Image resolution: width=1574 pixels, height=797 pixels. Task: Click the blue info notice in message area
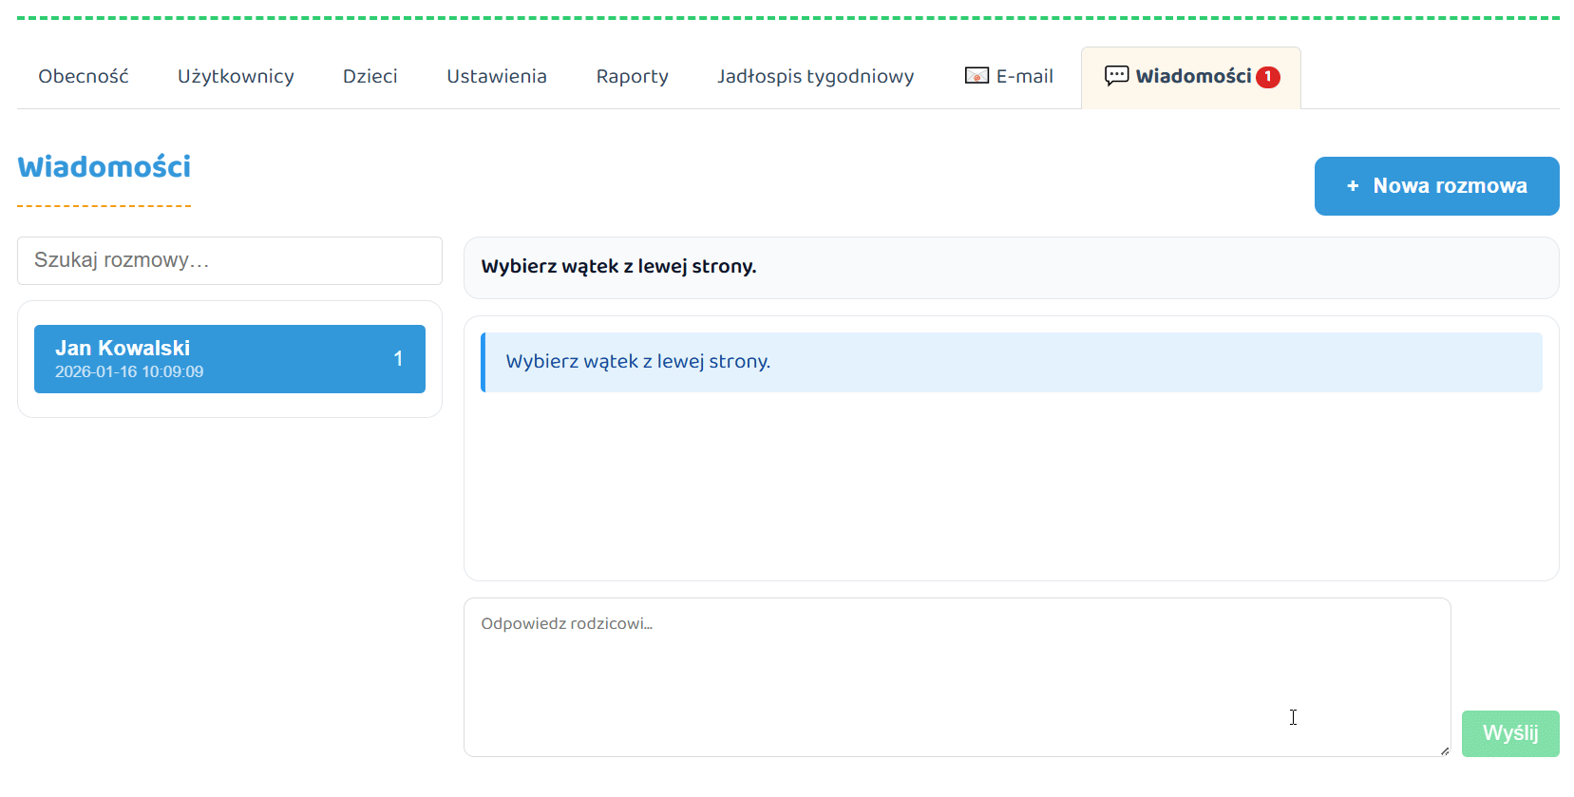point(1011,362)
